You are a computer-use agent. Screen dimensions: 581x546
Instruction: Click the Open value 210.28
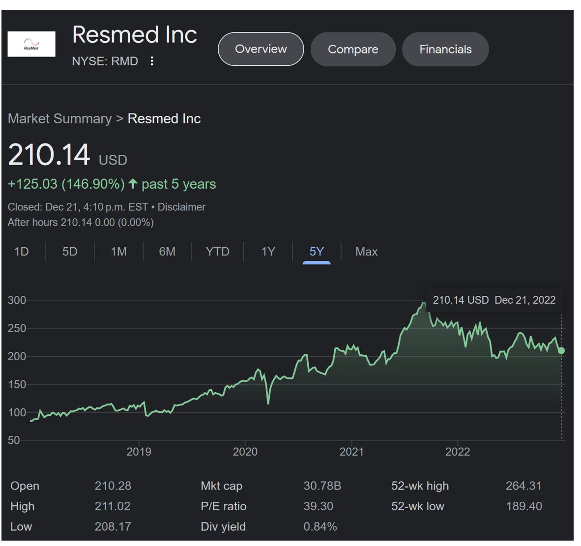point(113,486)
